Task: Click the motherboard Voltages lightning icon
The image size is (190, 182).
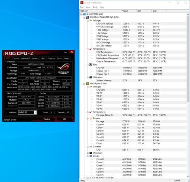Action: (91, 21)
